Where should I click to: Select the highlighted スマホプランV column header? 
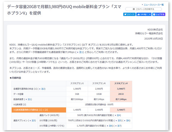tap(121, 83)
